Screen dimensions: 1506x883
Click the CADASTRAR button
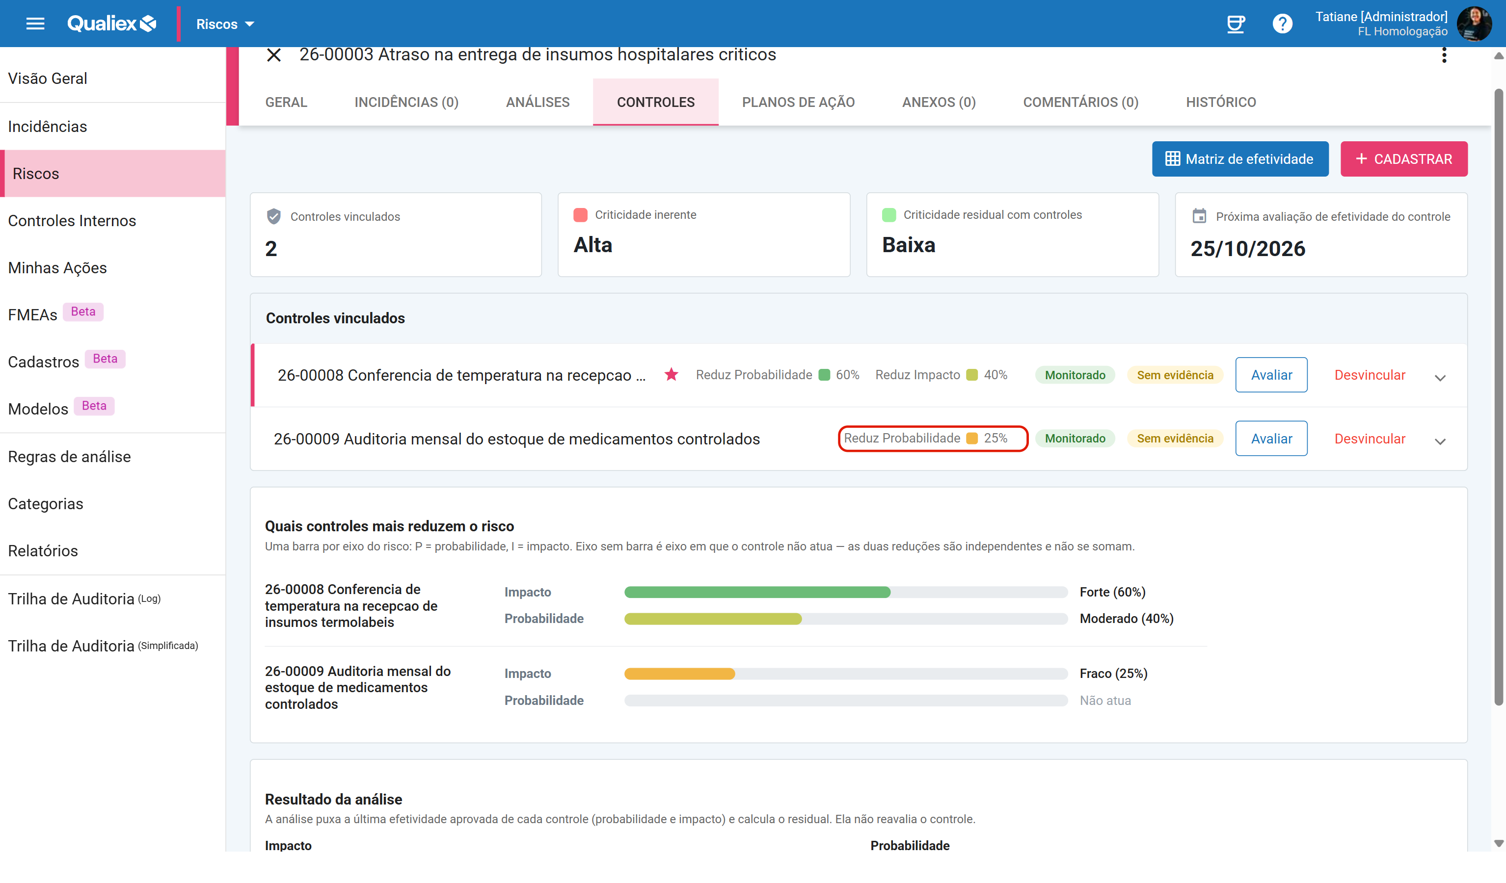(x=1404, y=159)
